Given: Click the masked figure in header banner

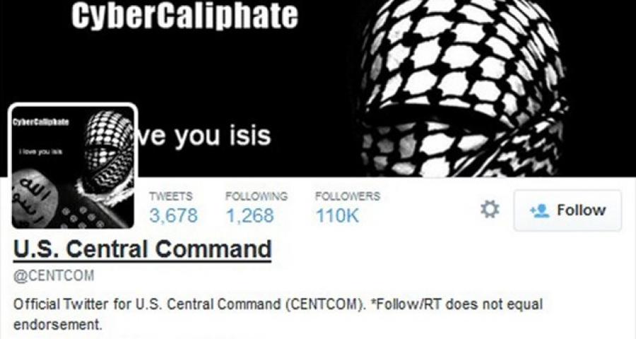Looking at the screenshot, I should (462, 88).
